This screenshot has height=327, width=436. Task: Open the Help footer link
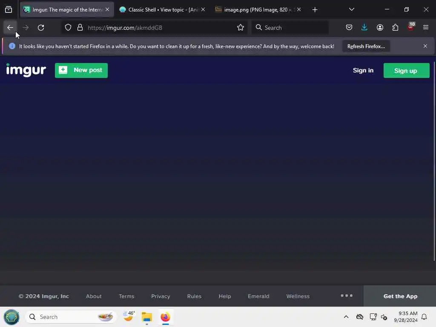coord(225,296)
